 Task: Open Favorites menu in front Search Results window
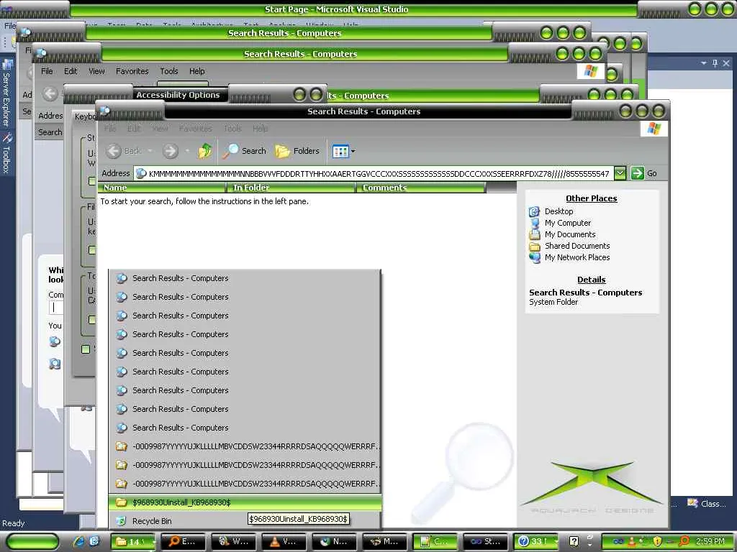pos(195,128)
